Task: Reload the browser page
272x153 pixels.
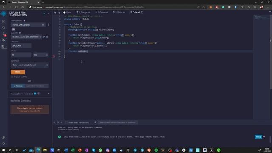Action: tap(16, 7)
